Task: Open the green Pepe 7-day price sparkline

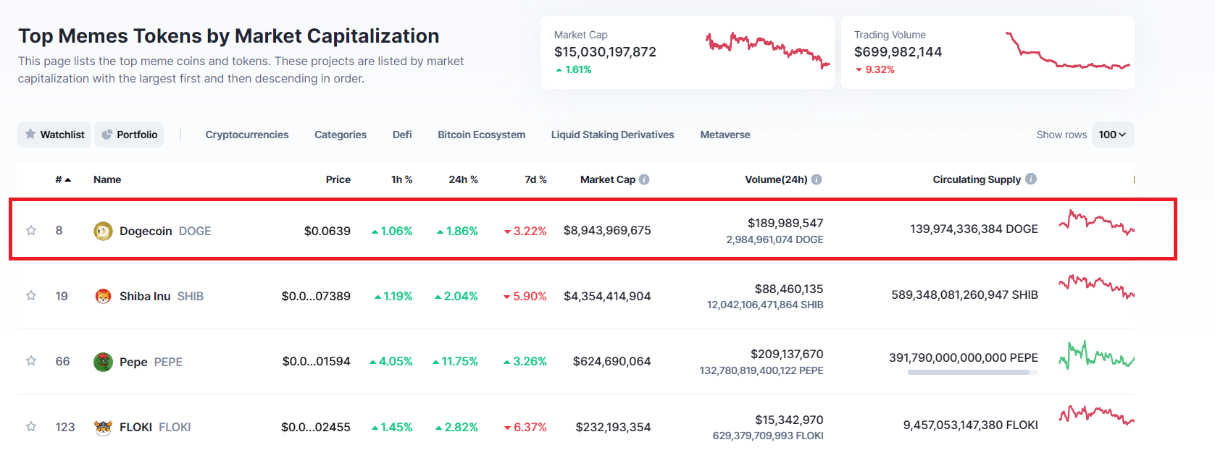Action: point(1096,355)
